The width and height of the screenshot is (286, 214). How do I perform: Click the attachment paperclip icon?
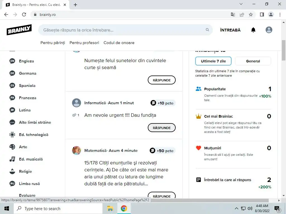[74, 115]
